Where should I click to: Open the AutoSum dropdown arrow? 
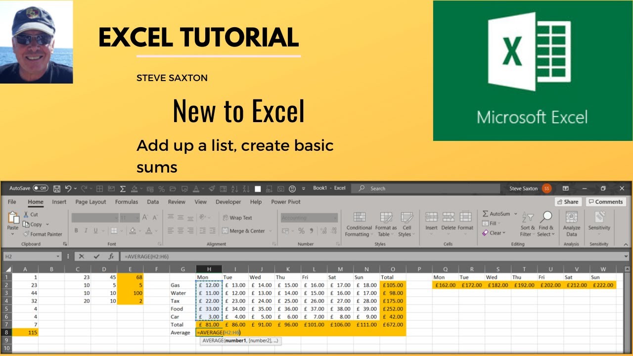(x=515, y=214)
